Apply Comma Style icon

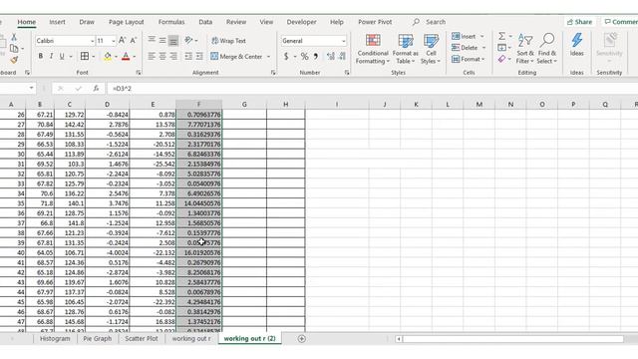tap(316, 56)
